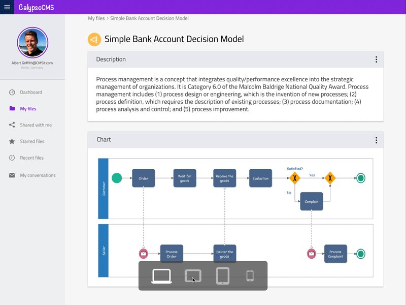Click the Shared with me icon
The width and height of the screenshot is (406, 305).
coord(11,125)
